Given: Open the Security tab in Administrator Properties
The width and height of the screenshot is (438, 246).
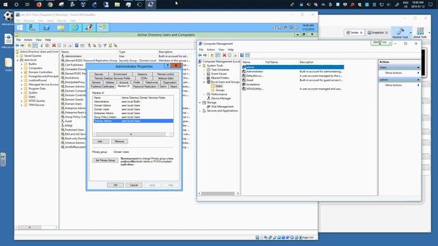Looking at the screenshot, I should (99, 74).
